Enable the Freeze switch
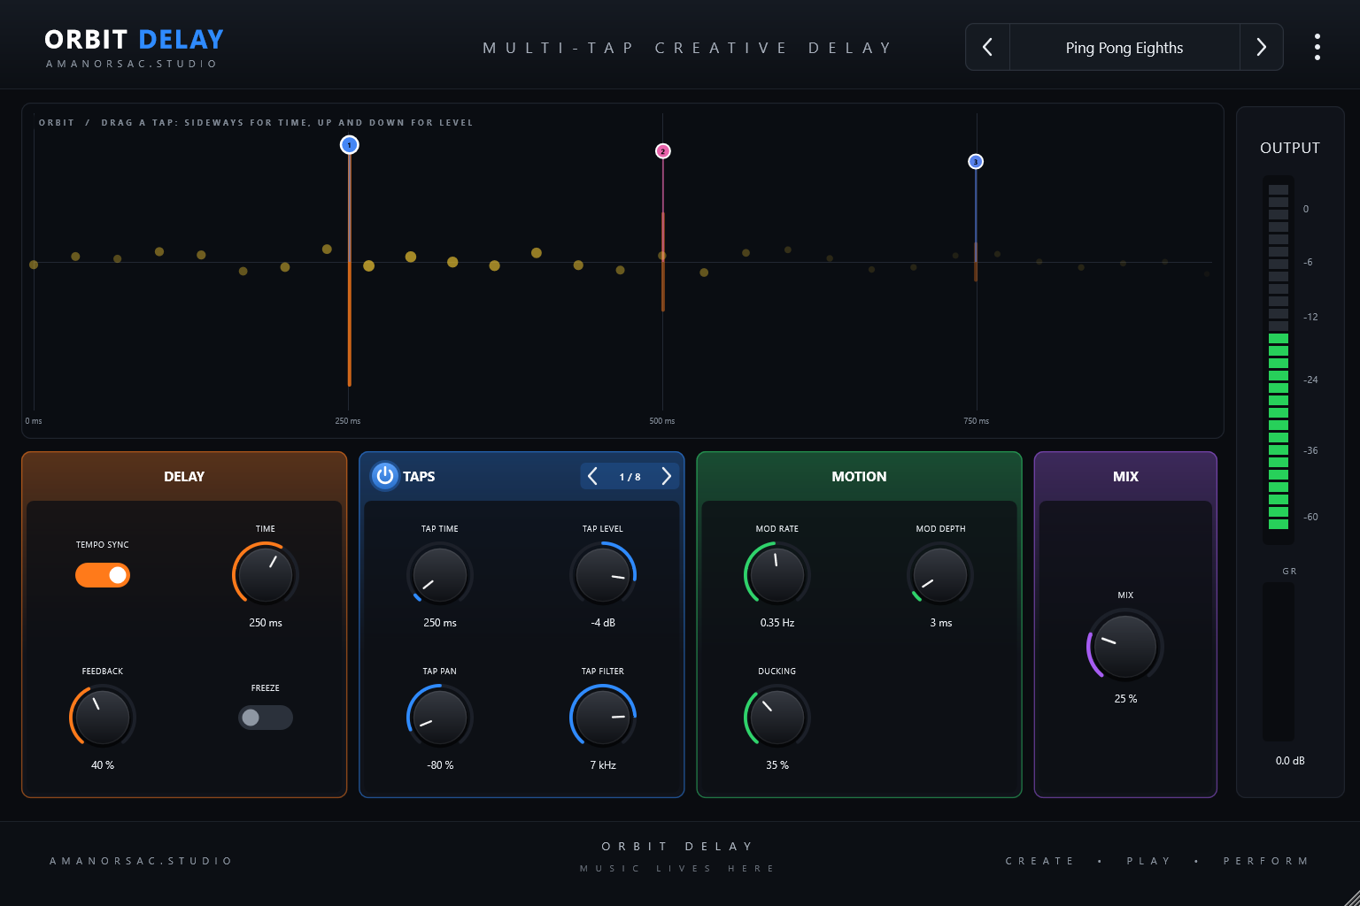 coord(266,718)
